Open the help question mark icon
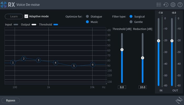184x105 pixels. click(180, 5)
